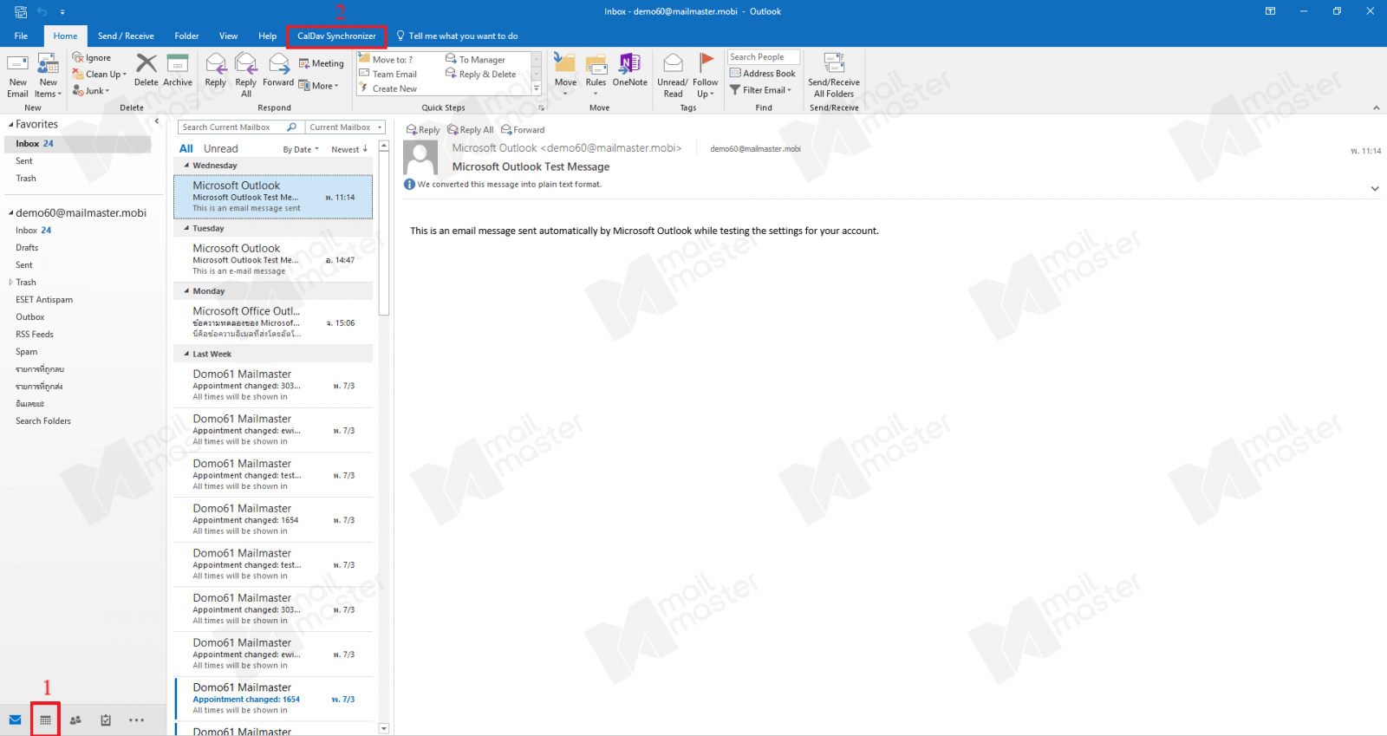The height and width of the screenshot is (736, 1387).
Task: Select Reply & Delete quick step
Action: point(481,74)
